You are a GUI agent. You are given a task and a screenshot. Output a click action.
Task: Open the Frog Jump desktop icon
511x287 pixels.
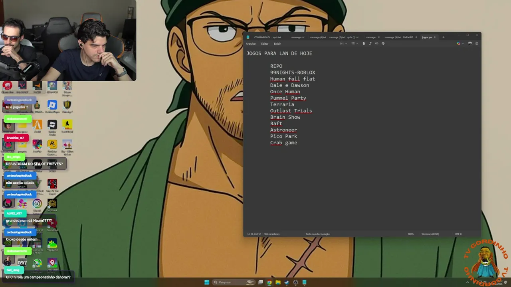pos(52,245)
